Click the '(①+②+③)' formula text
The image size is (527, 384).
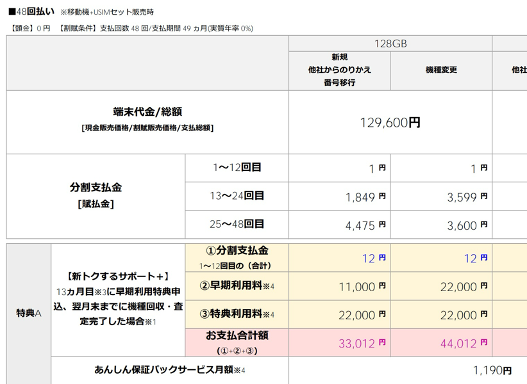point(237,351)
